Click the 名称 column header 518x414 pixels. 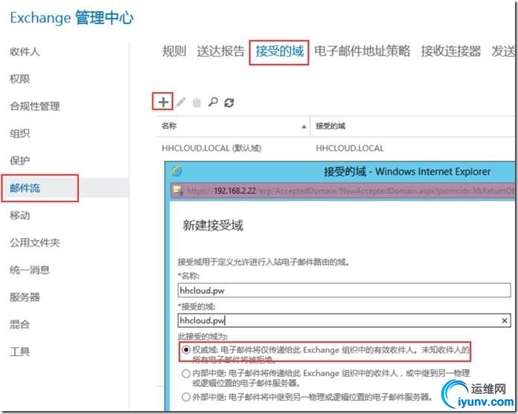point(169,126)
